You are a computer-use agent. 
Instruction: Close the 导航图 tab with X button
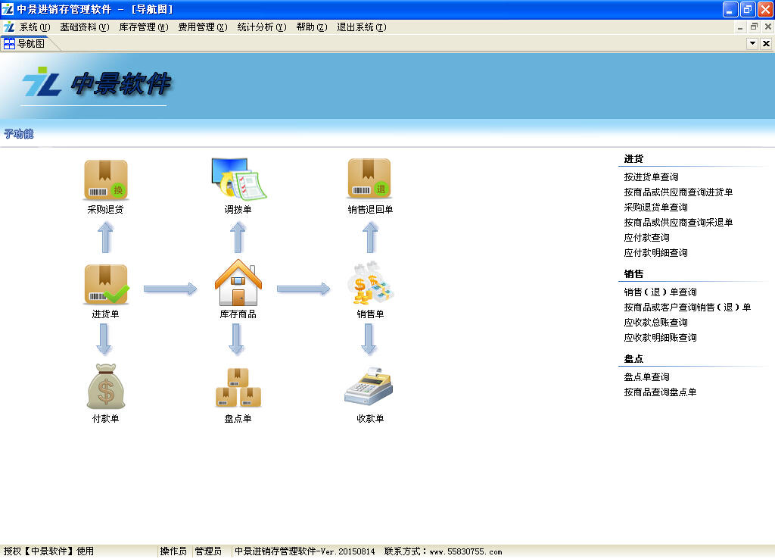766,44
